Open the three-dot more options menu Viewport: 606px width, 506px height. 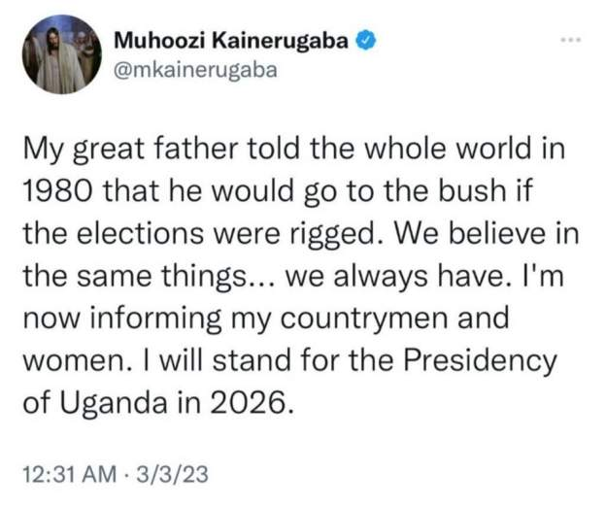tap(571, 41)
